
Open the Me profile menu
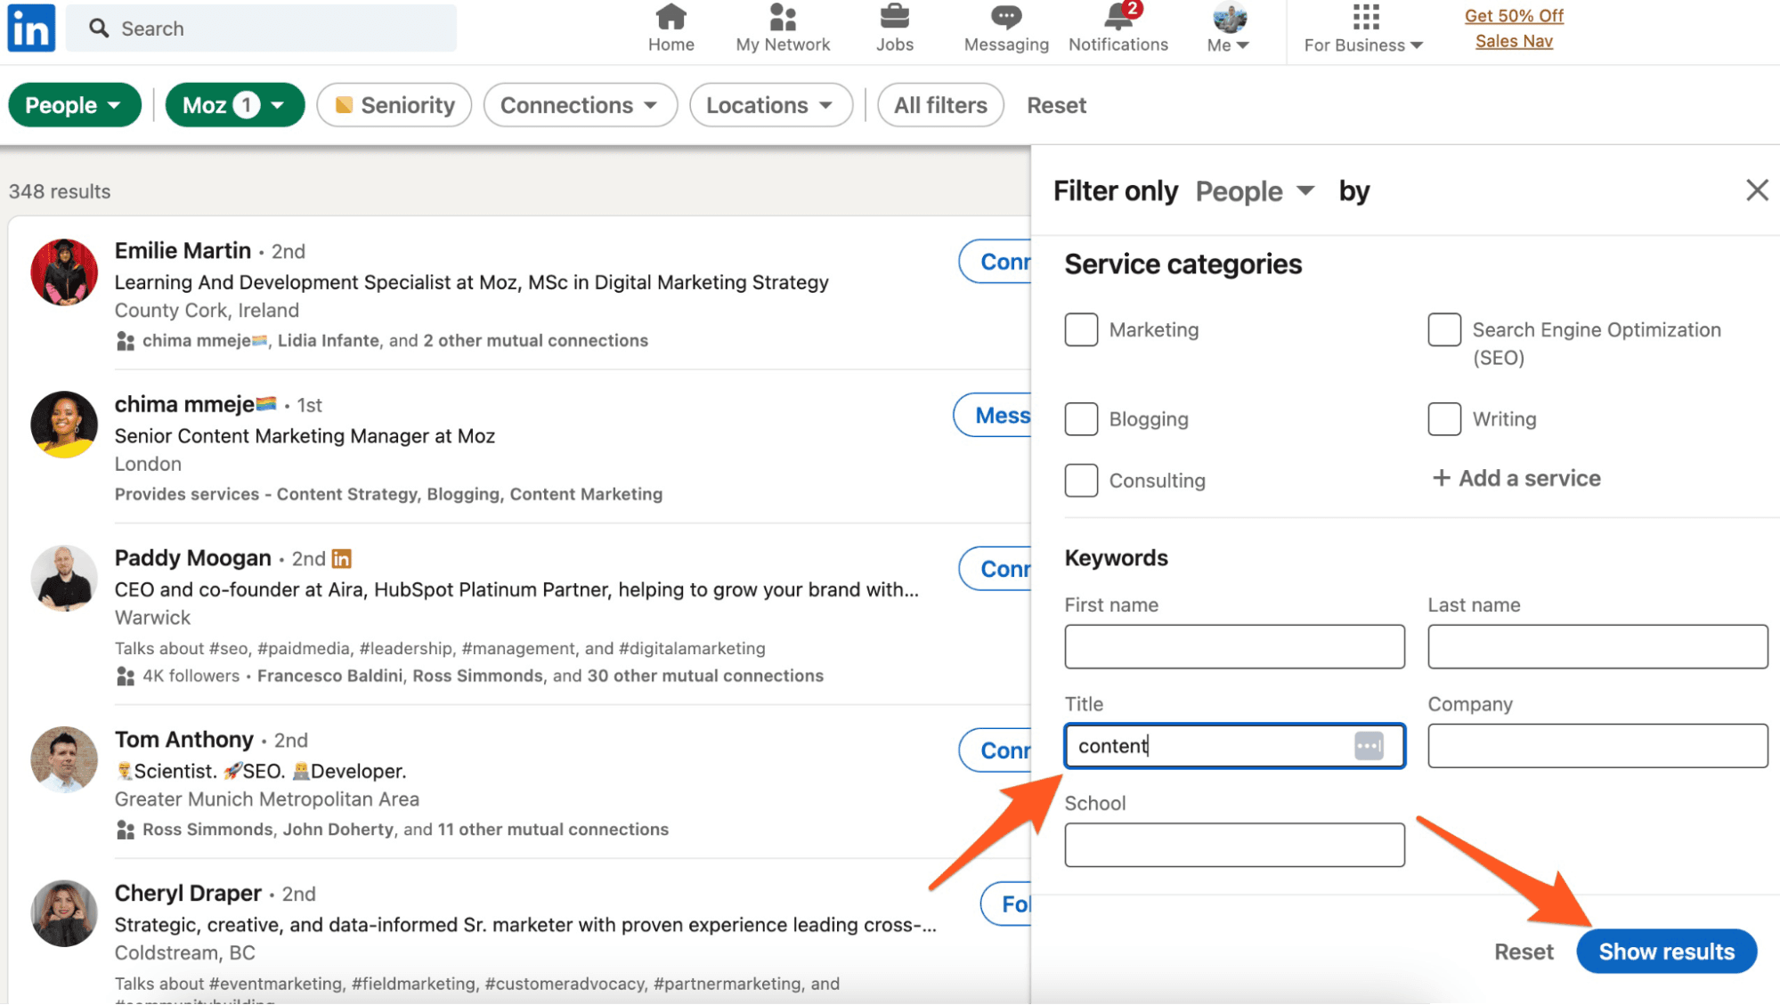[1228, 28]
